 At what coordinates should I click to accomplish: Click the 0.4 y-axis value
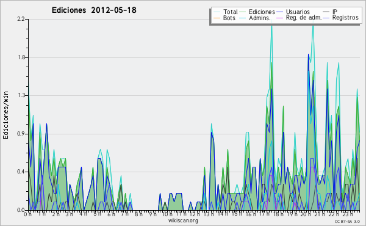[x=21, y=172]
